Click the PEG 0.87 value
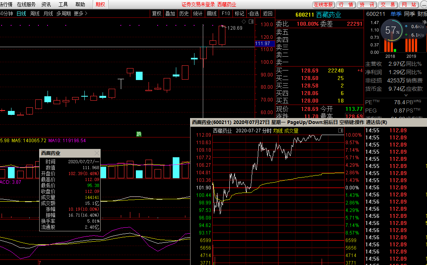 [x=399, y=111]
